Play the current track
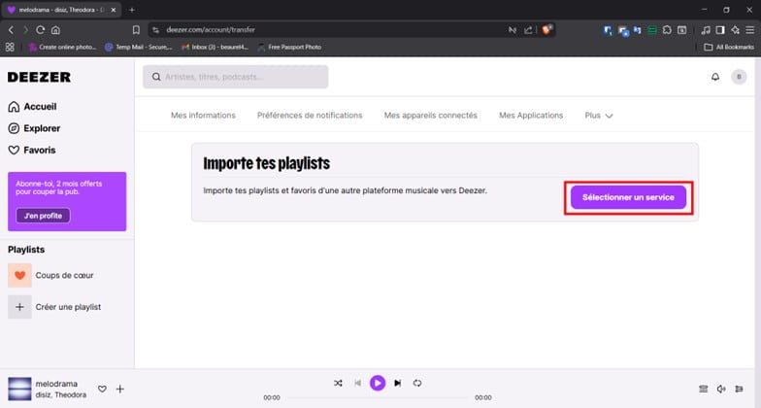 [378, 383]
